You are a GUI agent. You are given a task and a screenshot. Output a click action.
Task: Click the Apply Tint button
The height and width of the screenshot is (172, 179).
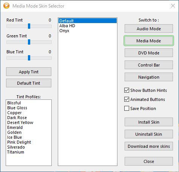pos(29,72)
